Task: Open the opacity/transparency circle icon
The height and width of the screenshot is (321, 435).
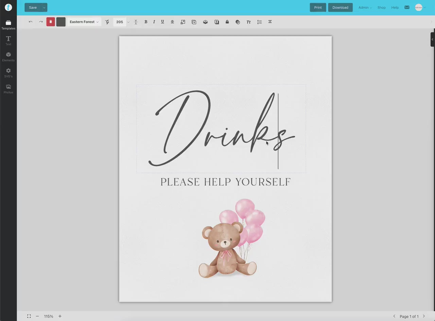Action: pyautogui.click(x=238, y=22)
